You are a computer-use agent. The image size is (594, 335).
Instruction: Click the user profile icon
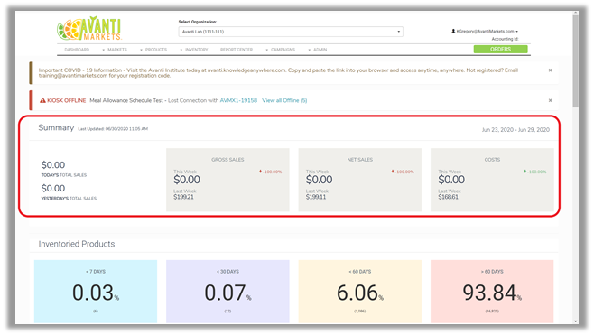click(453, 31)
